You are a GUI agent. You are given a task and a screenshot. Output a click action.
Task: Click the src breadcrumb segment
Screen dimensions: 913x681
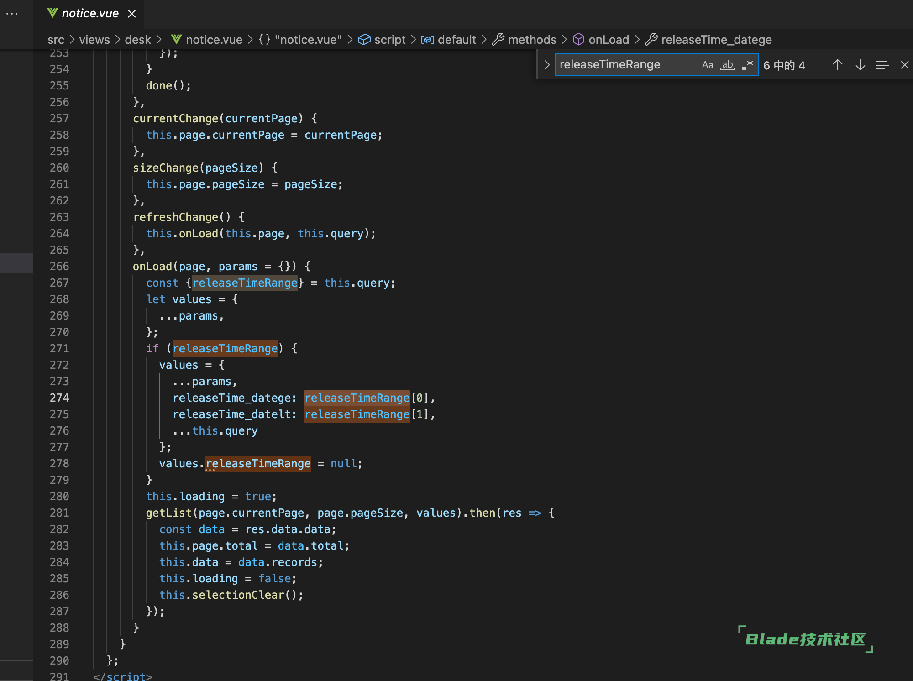(x=56, y=40)
